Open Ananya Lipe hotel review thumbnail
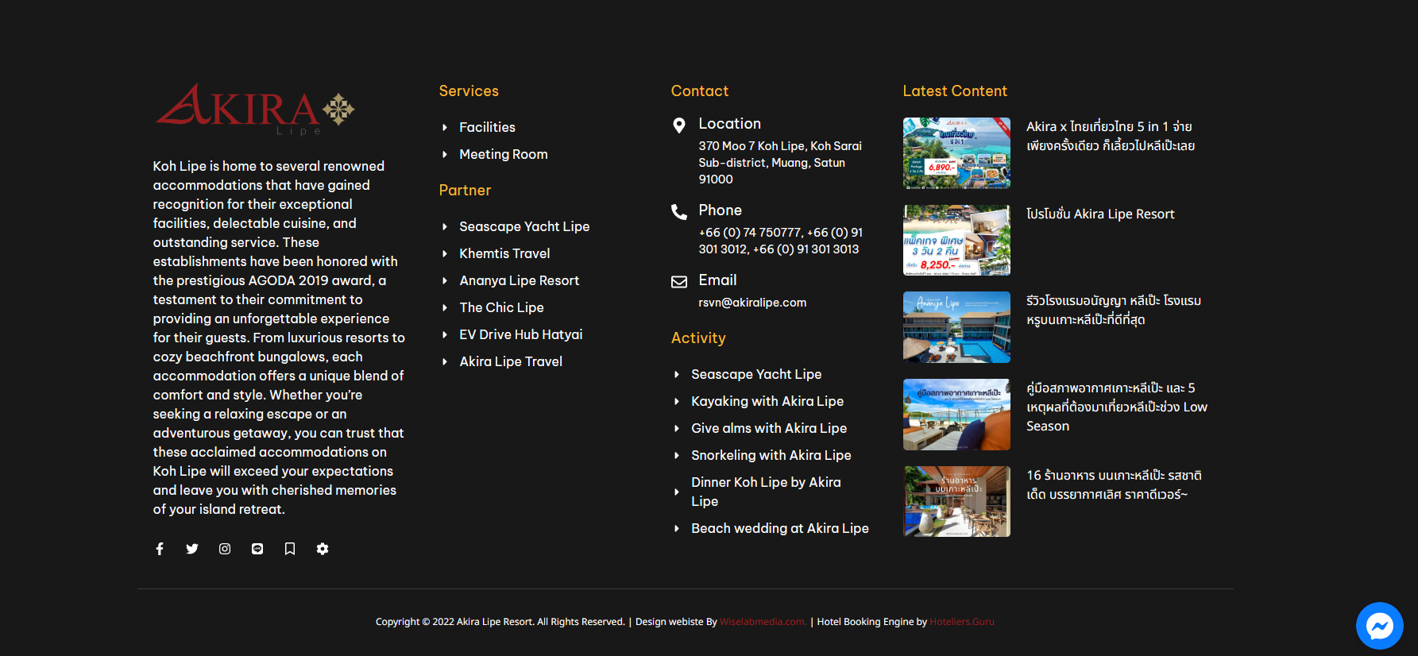The width and height of the screenshot is (1418, 656). coord(956,327)
